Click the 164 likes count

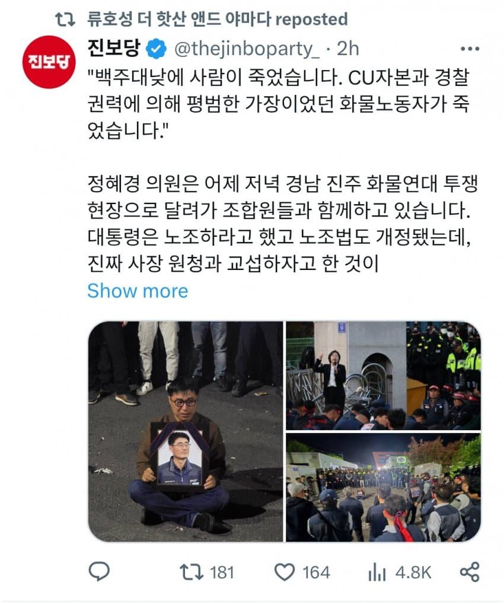(x=315, y=573)
